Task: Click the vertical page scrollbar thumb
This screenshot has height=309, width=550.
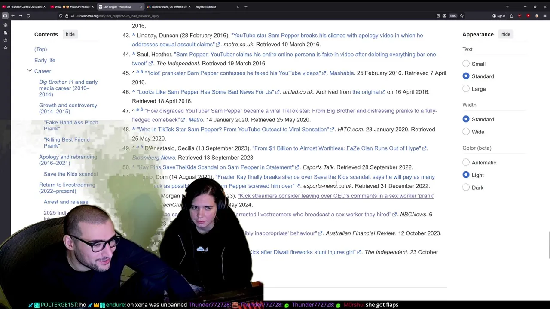Action: pyautogui.click(x=548, y=245)
